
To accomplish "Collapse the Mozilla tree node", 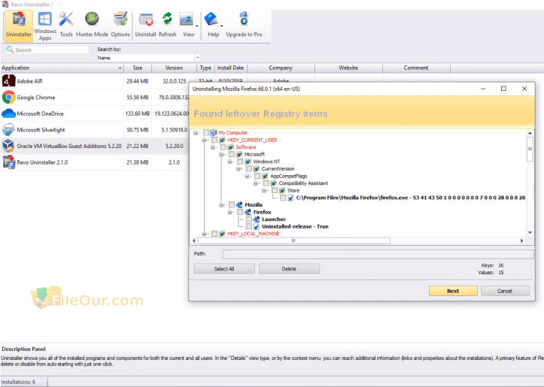I will click(221, 204).
